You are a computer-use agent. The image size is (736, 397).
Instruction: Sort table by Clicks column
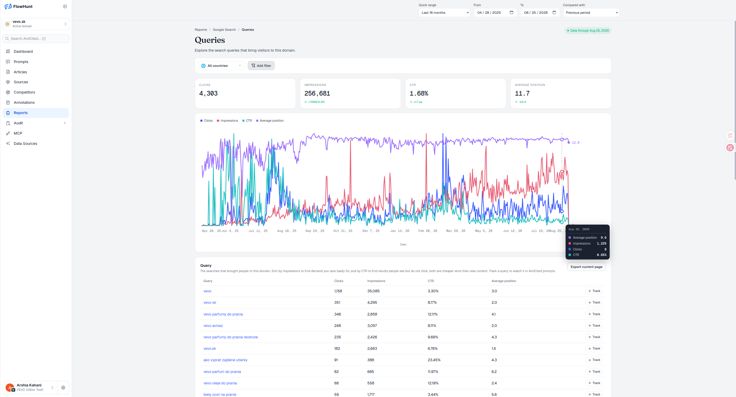339,281
